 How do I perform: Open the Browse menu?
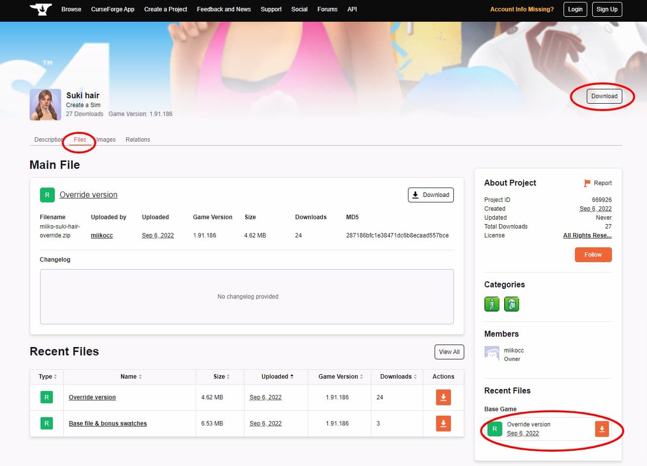tap(71, 9)
